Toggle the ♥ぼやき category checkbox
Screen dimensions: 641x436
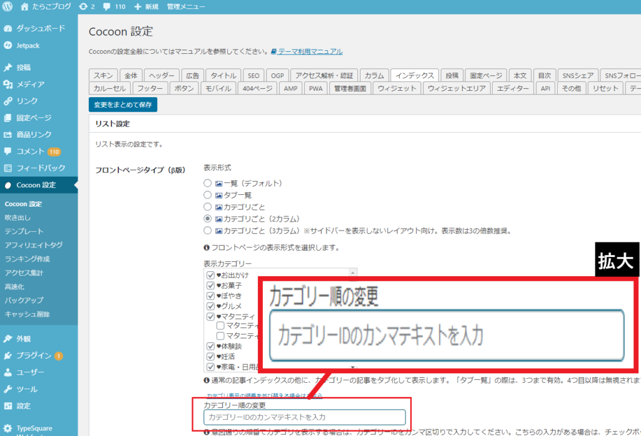click(x=210, y=296)
